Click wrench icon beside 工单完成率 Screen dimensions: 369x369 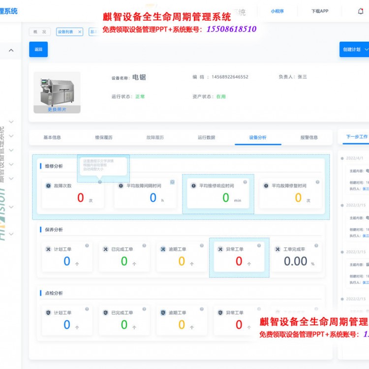pyautogui.click(x=277, y=249)
